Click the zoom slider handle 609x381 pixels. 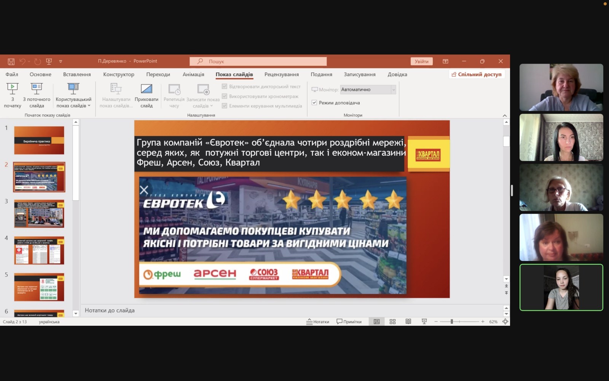click(x=452, y=322)
